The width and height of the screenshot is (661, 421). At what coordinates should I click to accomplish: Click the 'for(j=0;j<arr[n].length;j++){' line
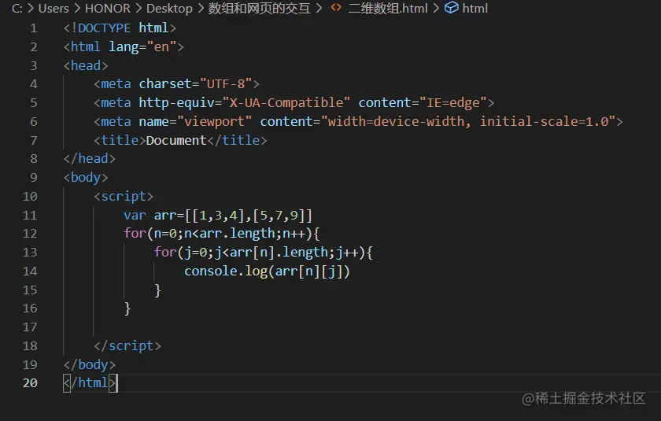point(263,253)
